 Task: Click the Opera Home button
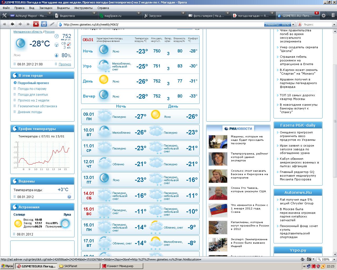click(44, 24)
